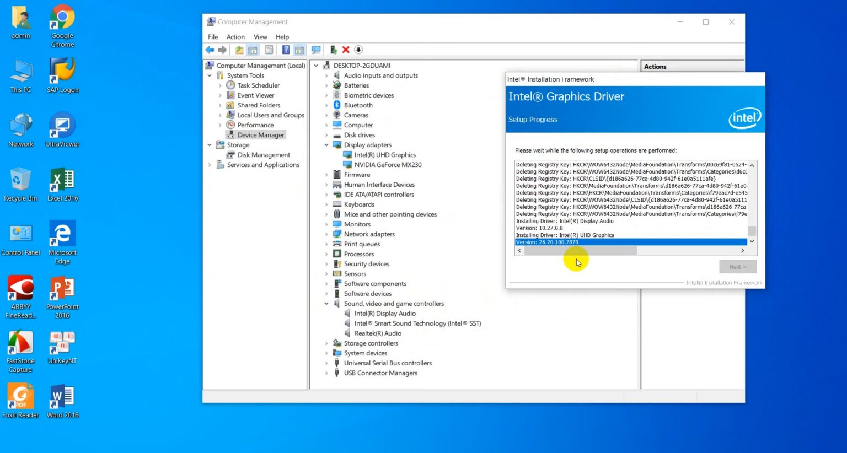Image resolution: width=847 pixels, height=453 pixels.
Task: Click the Help question mark toolbar icon
Action: [286, 50]
